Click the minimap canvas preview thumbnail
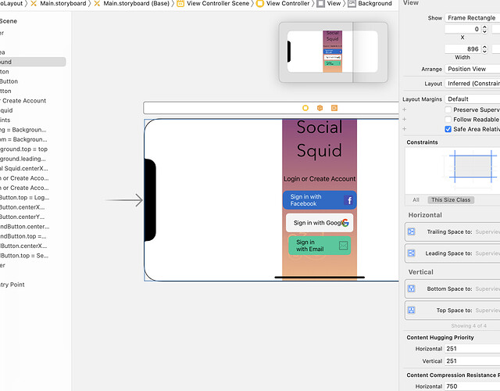Viewport: 500px width, 391px height. click(x=333, y=52)
